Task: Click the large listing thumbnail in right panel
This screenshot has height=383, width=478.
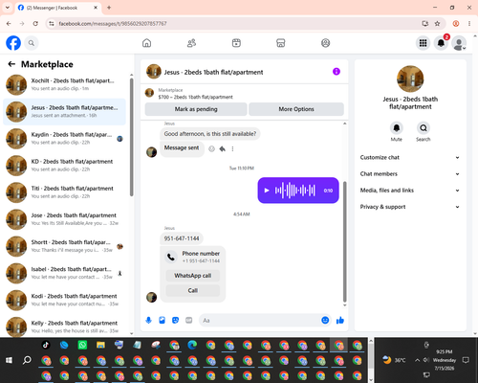Action: point(410,79)
